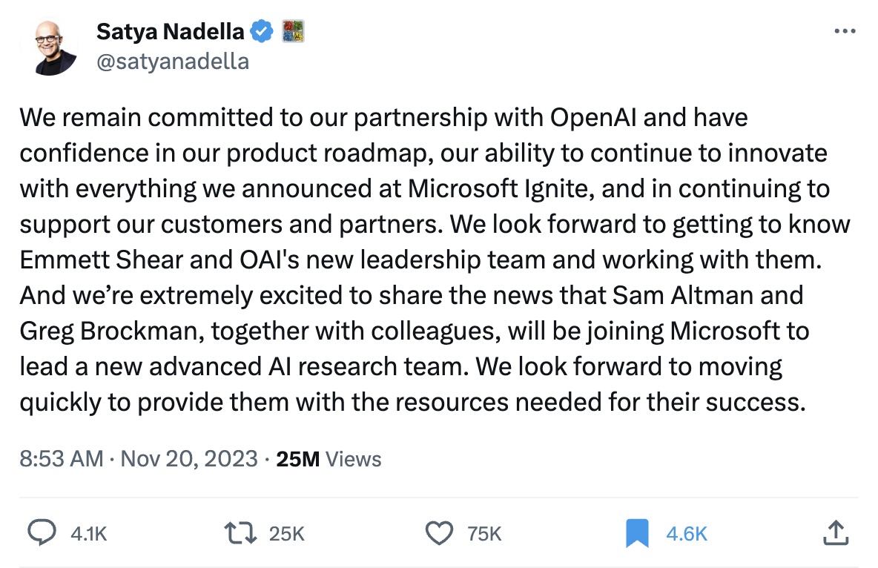Click the share upload arrow icon

point(835,532)
